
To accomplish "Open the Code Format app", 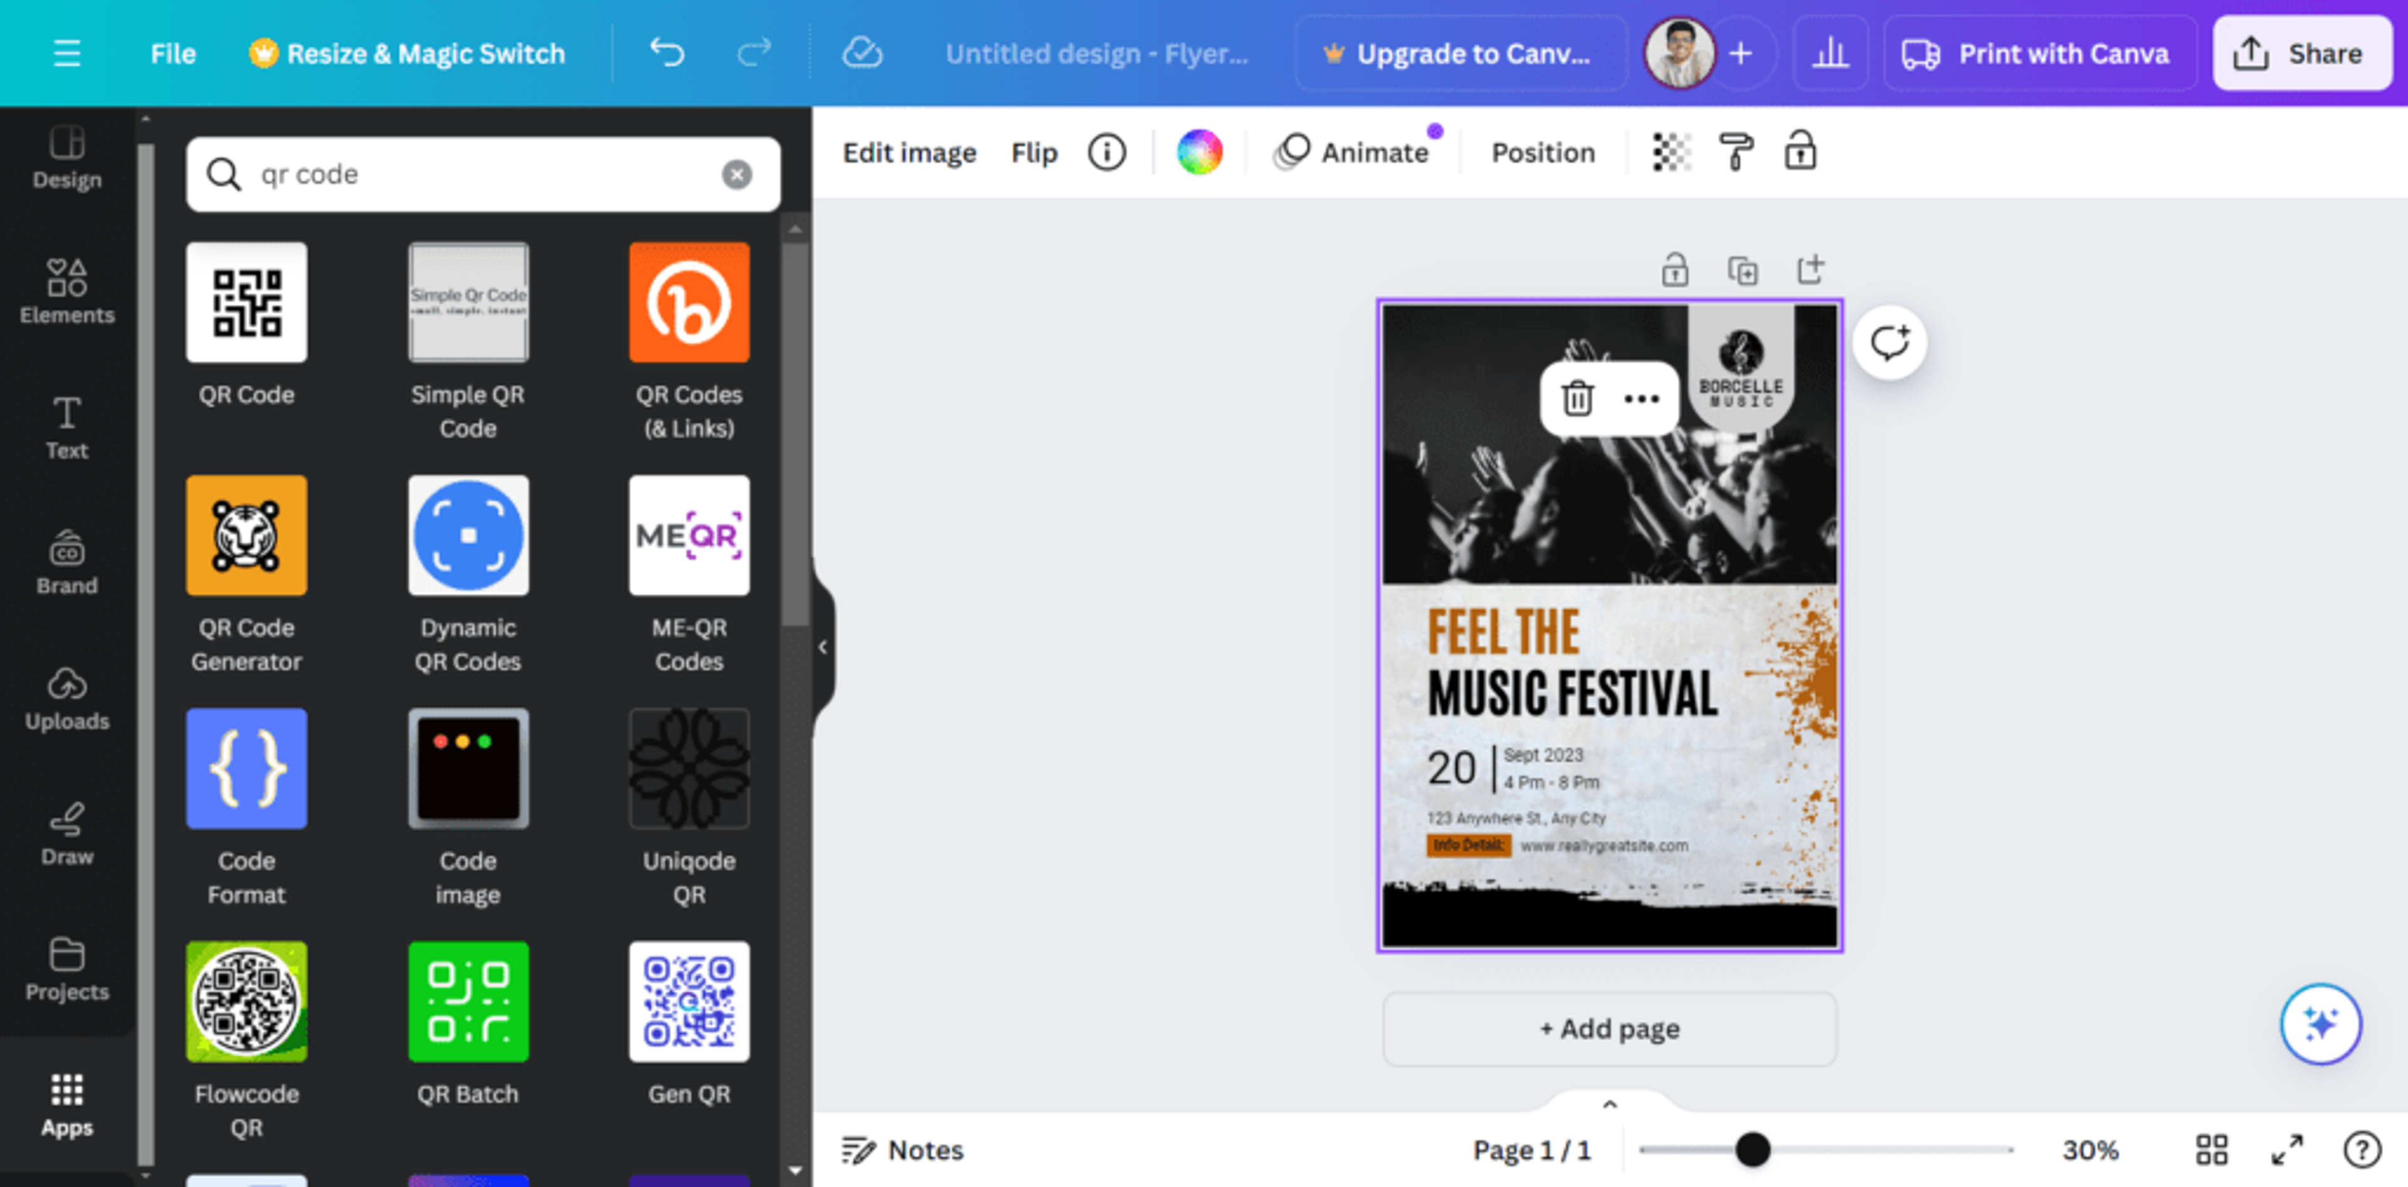I will 247,808.
